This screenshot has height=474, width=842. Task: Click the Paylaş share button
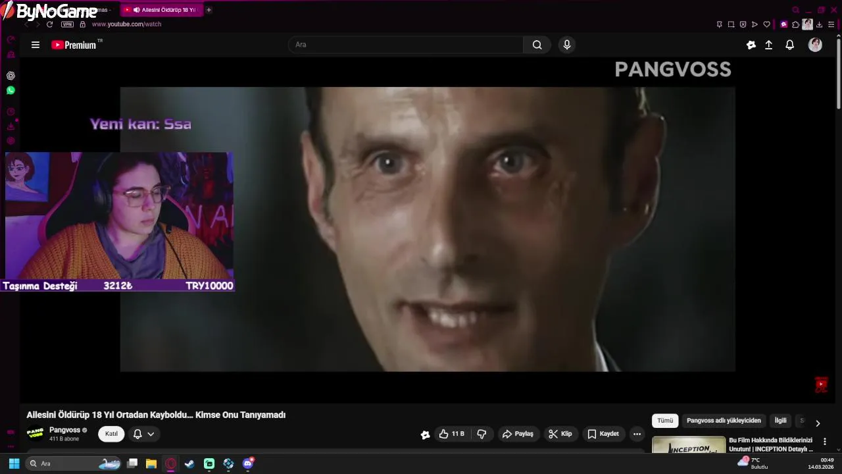(x=518, y=434)
